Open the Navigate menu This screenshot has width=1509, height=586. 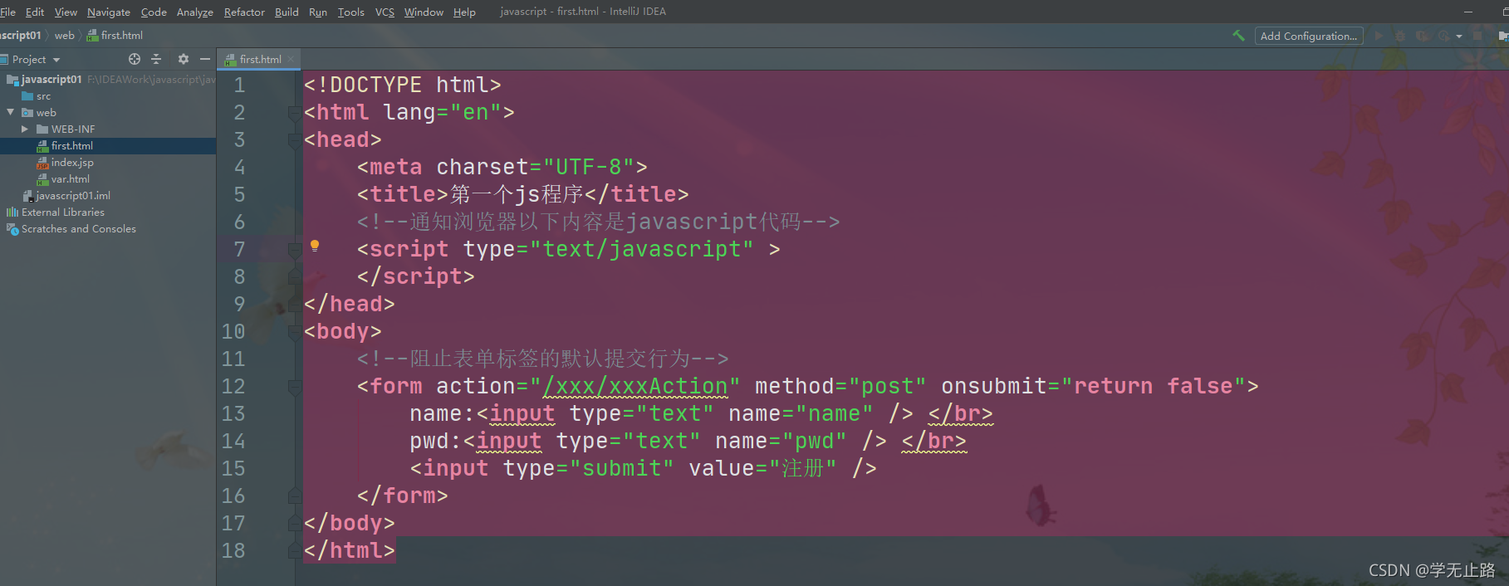(x=109, y=12)
